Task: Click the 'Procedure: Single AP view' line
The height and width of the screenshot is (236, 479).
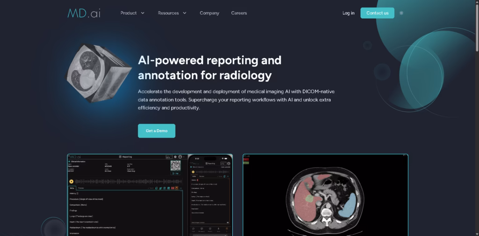Action: pyautogui.click(x=87, y=199)
